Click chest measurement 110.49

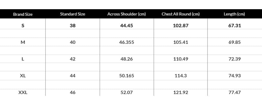pyautogui.click(x=181, y=59)
